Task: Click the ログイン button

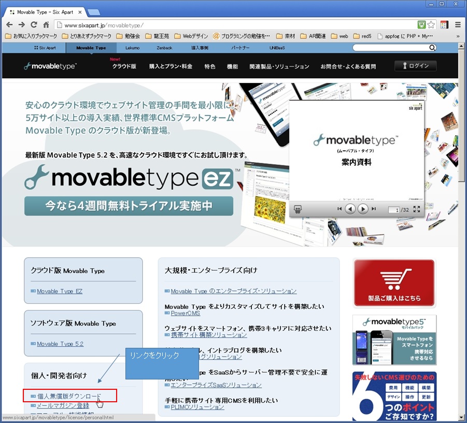Action: click(416, 66)
